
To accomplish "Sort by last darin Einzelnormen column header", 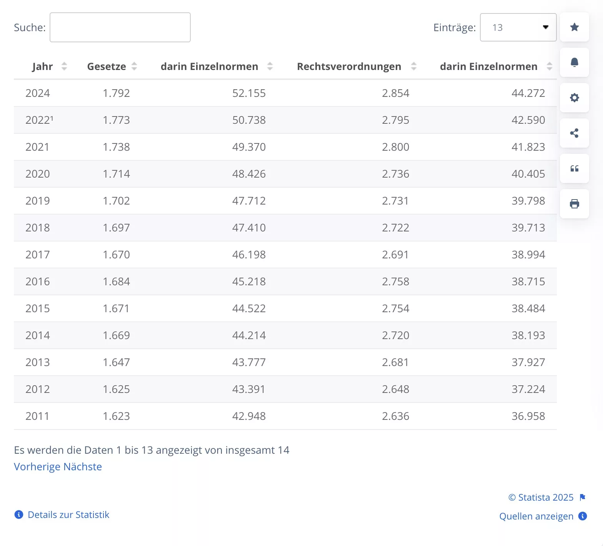I will click(489, 66).
